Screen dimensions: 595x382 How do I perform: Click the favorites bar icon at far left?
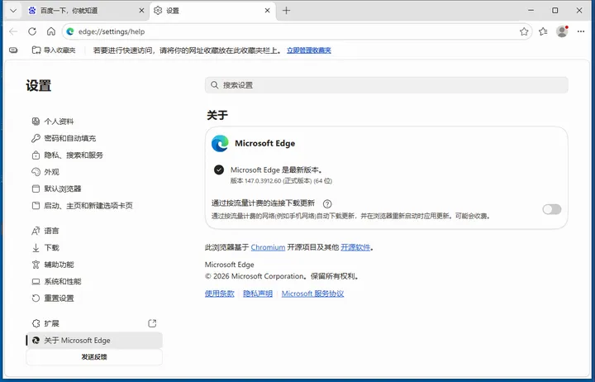click(13, 50)
